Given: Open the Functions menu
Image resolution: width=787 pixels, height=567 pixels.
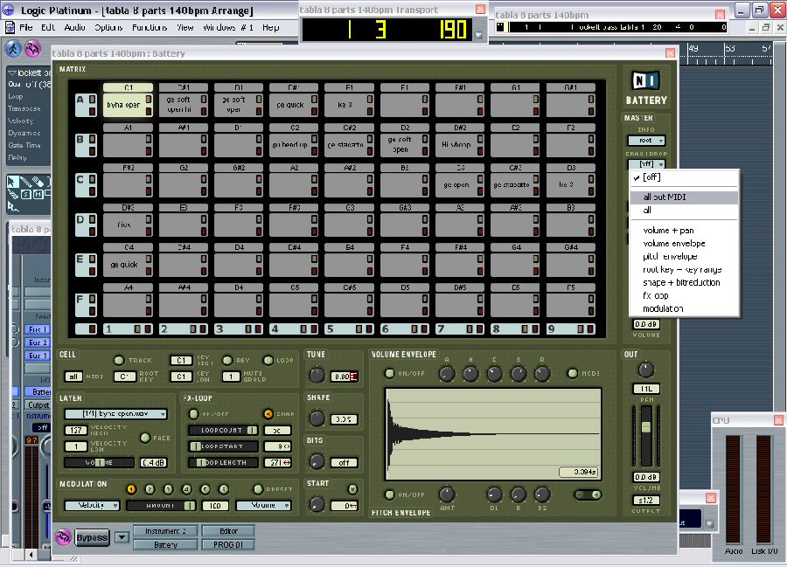Looking at the screenshot, I should point(151,27).
